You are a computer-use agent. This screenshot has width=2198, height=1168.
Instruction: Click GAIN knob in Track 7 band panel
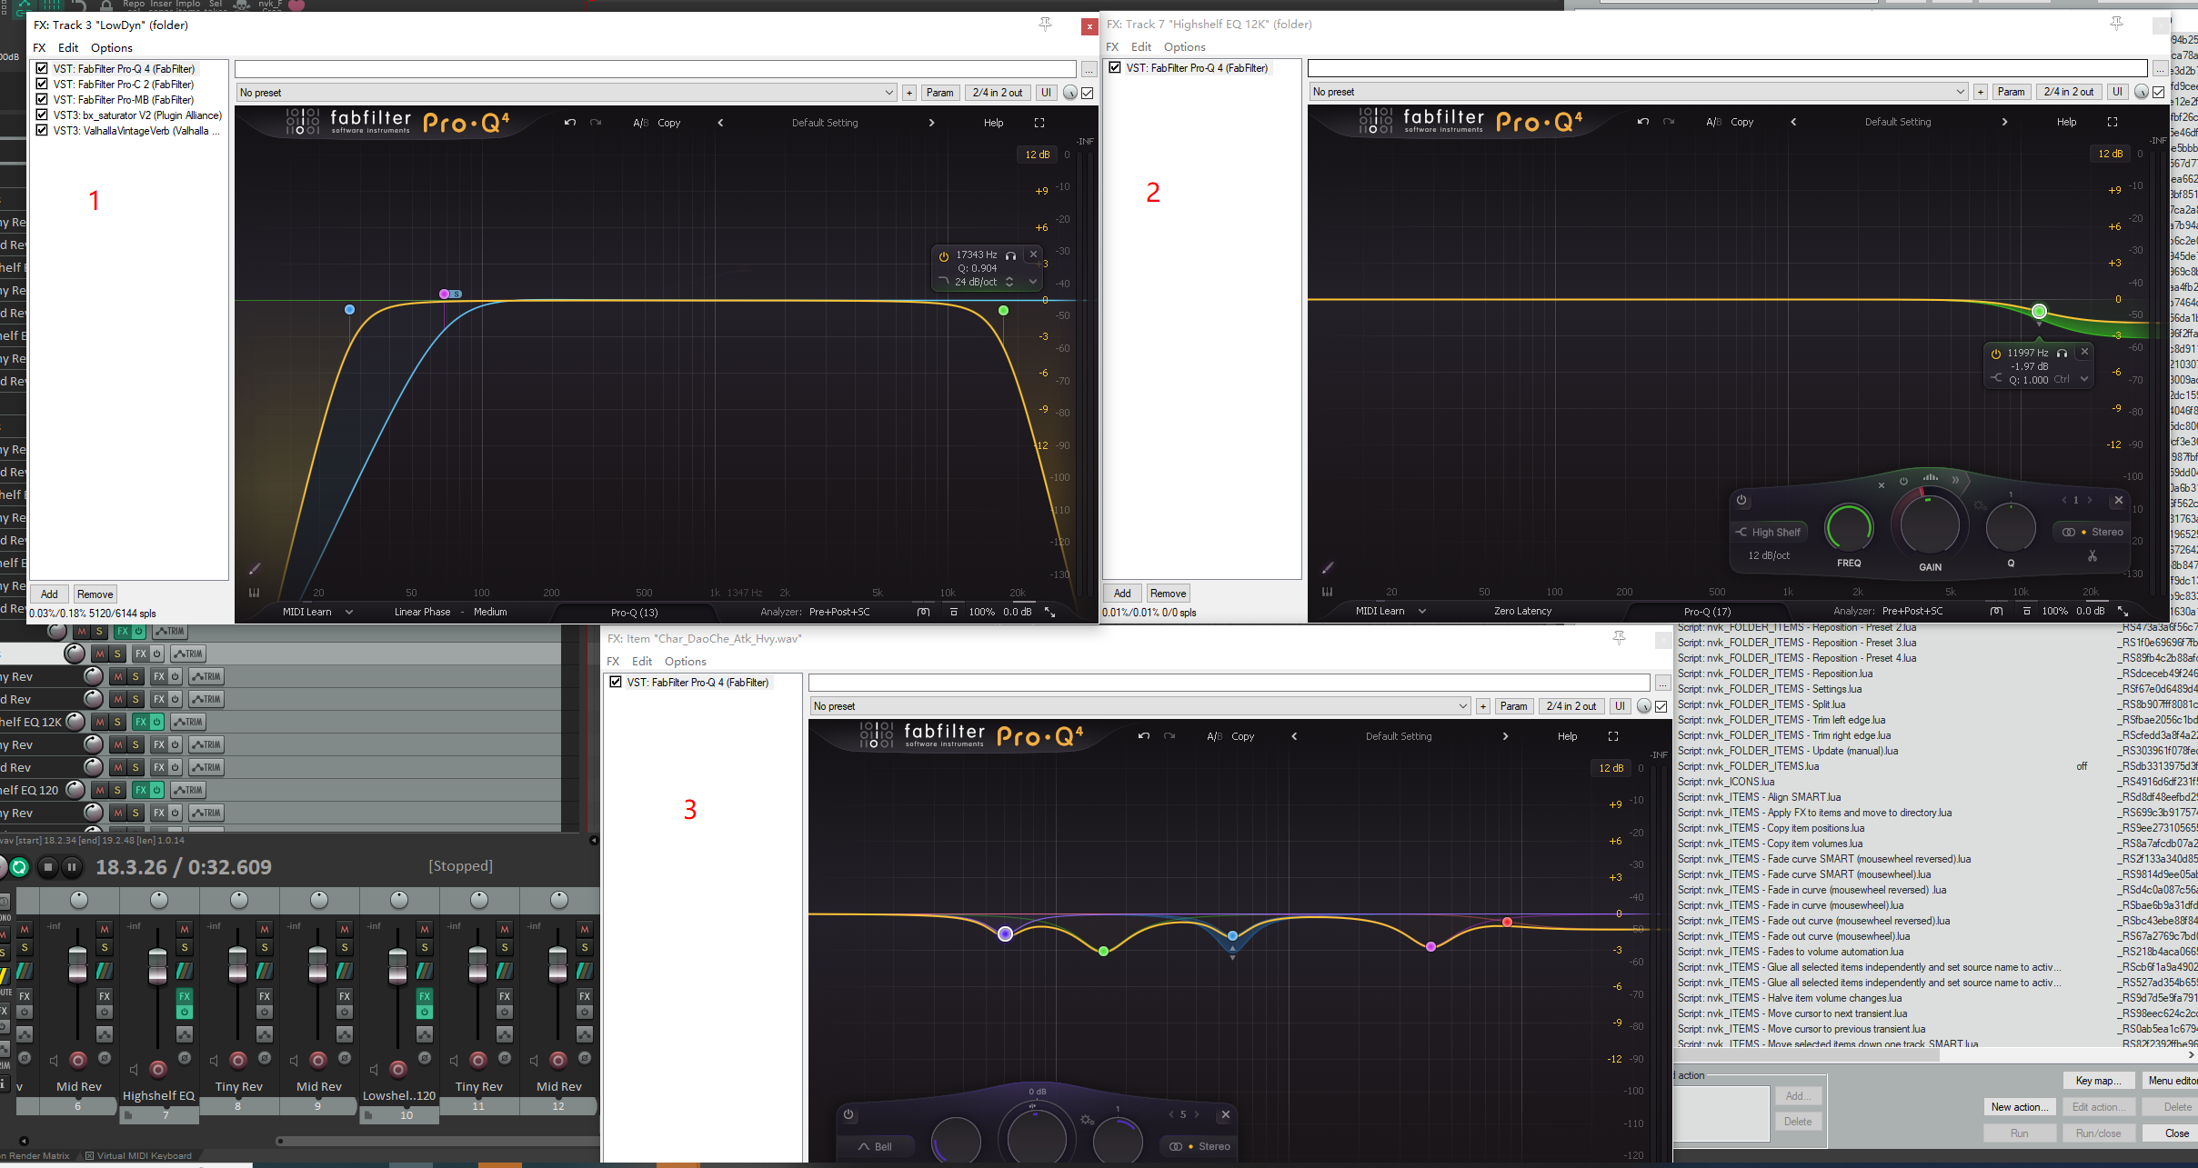[1929, 524]
